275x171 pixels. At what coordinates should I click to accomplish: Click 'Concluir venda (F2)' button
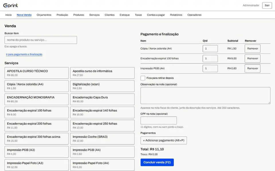[157, 162]
